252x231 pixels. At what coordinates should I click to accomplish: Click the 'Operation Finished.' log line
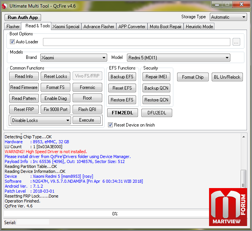coord(22,201)
